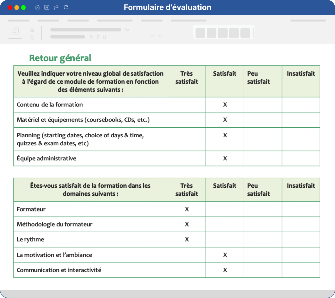Click the Aa change case icon
Screen dimensions: 335x298
pos(127,30)
